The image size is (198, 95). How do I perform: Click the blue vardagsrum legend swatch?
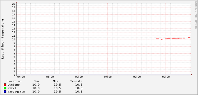coord(5,92)
